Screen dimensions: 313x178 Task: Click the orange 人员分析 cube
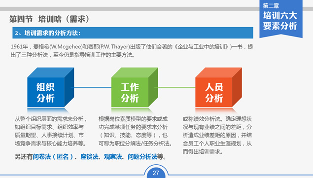(218, 87)
